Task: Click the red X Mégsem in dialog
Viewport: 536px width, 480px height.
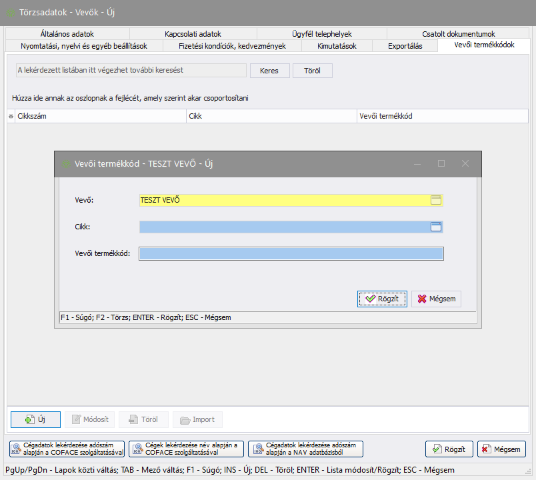Action: point(436,299)
